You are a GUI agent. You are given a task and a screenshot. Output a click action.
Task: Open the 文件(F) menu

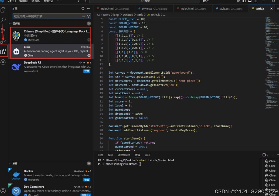click(x=11, y=1)
